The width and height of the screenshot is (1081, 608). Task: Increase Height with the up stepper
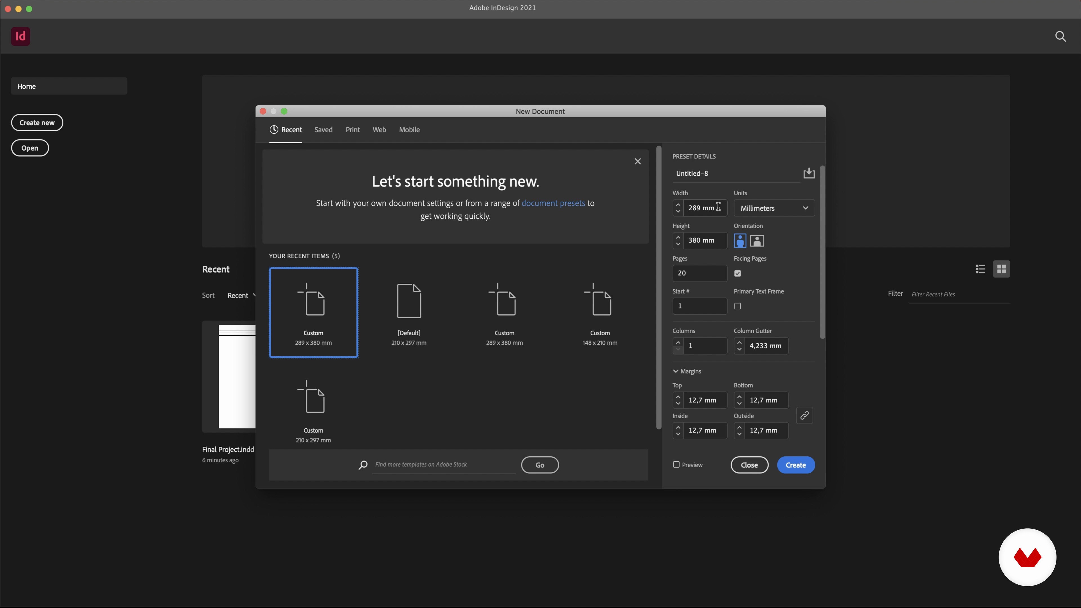(678, 237)
